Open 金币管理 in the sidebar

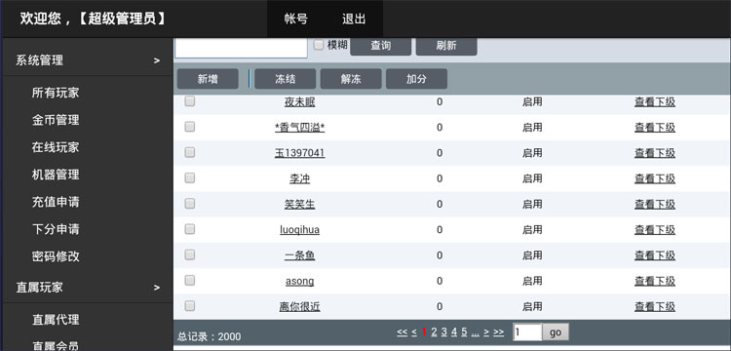coord(56,120)
